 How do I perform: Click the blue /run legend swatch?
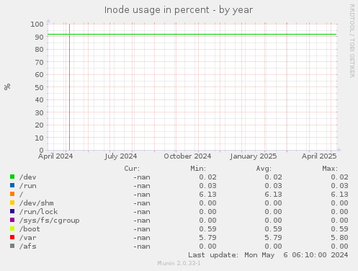(12, 185)
